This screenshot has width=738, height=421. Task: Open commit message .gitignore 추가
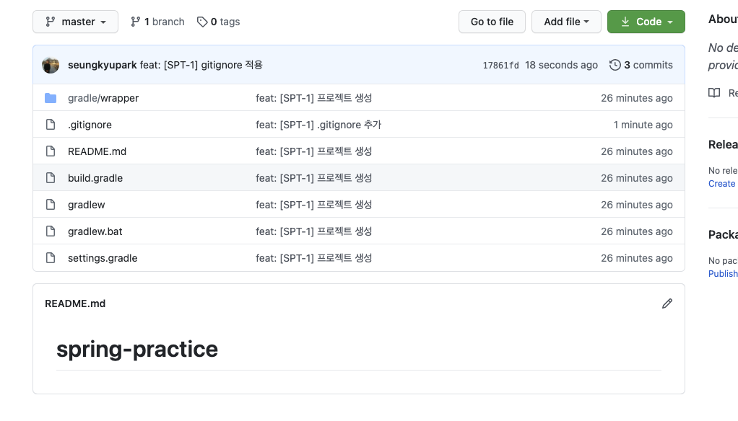tap(318, 125)
